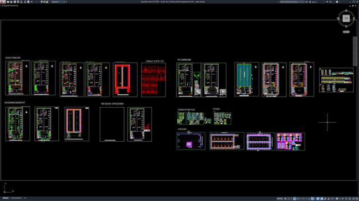Click the Redo arrow in Quick Access toolbar
The image size is (359, 201).
click(37, 2)
